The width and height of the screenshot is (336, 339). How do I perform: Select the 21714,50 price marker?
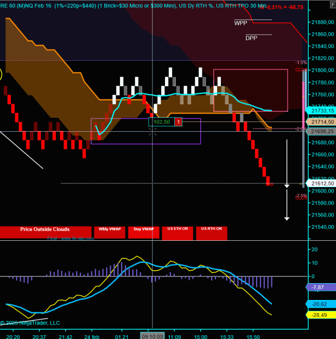click(x=321, y=122)
